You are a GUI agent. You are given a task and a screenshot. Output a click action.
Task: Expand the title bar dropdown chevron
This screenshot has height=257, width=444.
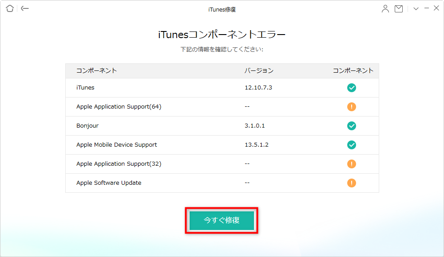pos(416,9)
